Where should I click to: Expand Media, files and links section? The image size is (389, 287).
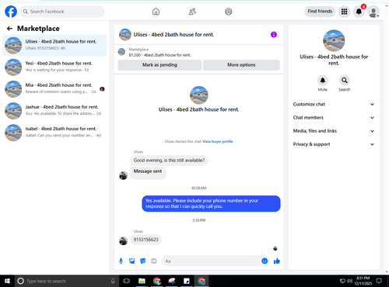pos(334,131)
